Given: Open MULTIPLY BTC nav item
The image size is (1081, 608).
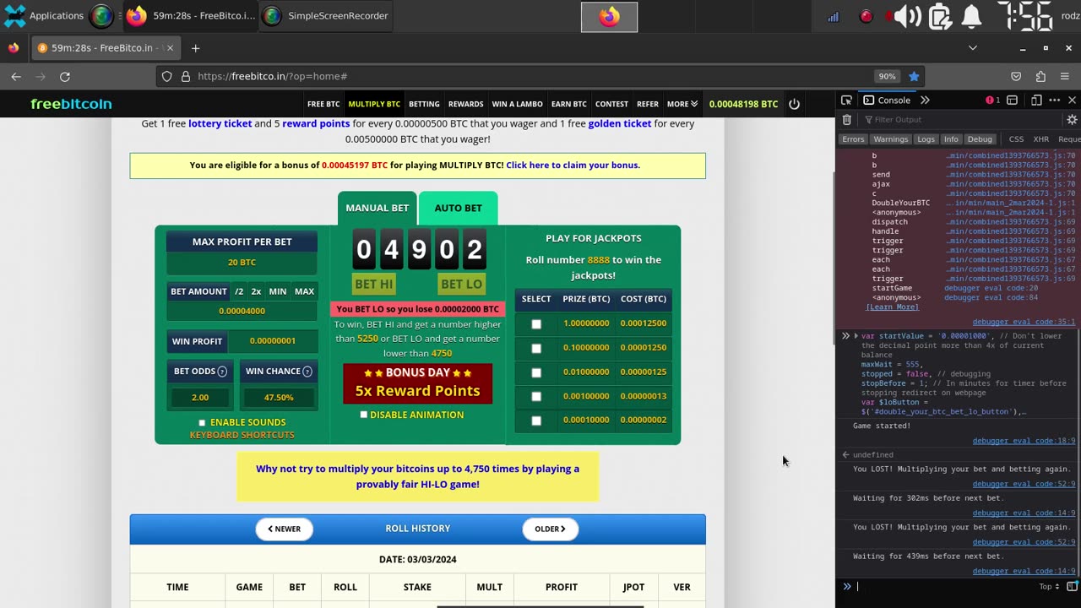Looking at the screenshot, I should 374,104.
